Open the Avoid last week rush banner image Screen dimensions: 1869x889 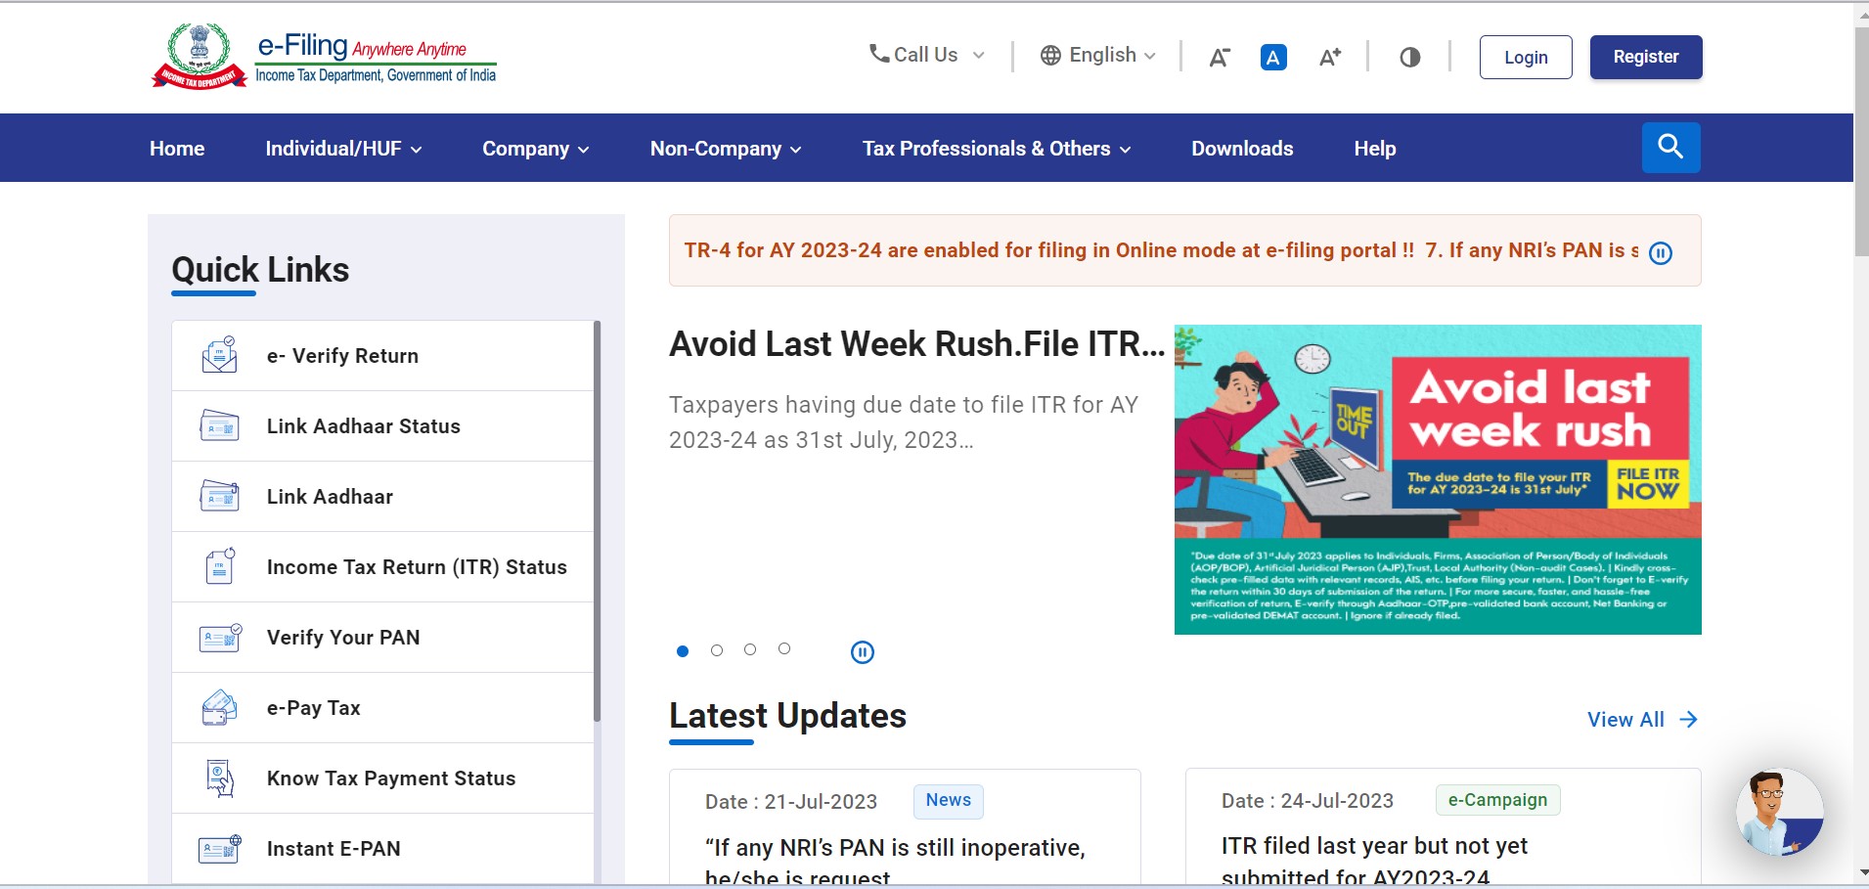click(x=1438, y=479)
